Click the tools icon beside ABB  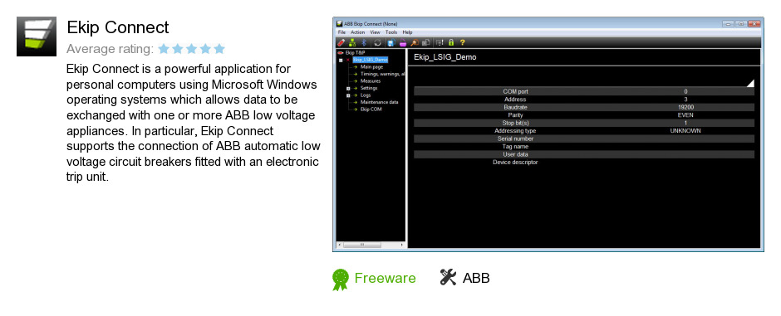pyautogui.click(x=449, y=277)
